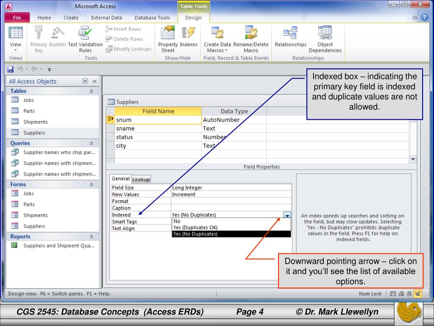Click the status field name cell
This screenshot has height=326, width=434.
coord(158,137)
